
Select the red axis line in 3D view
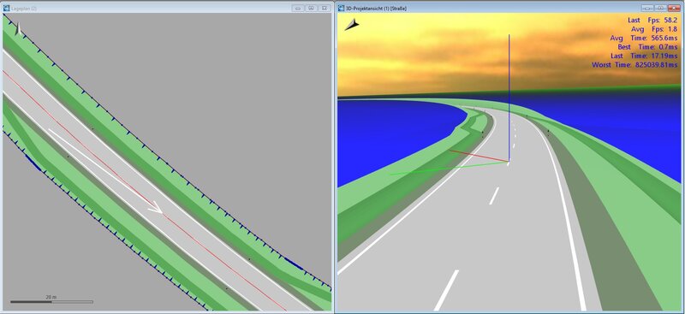[479, 156]
